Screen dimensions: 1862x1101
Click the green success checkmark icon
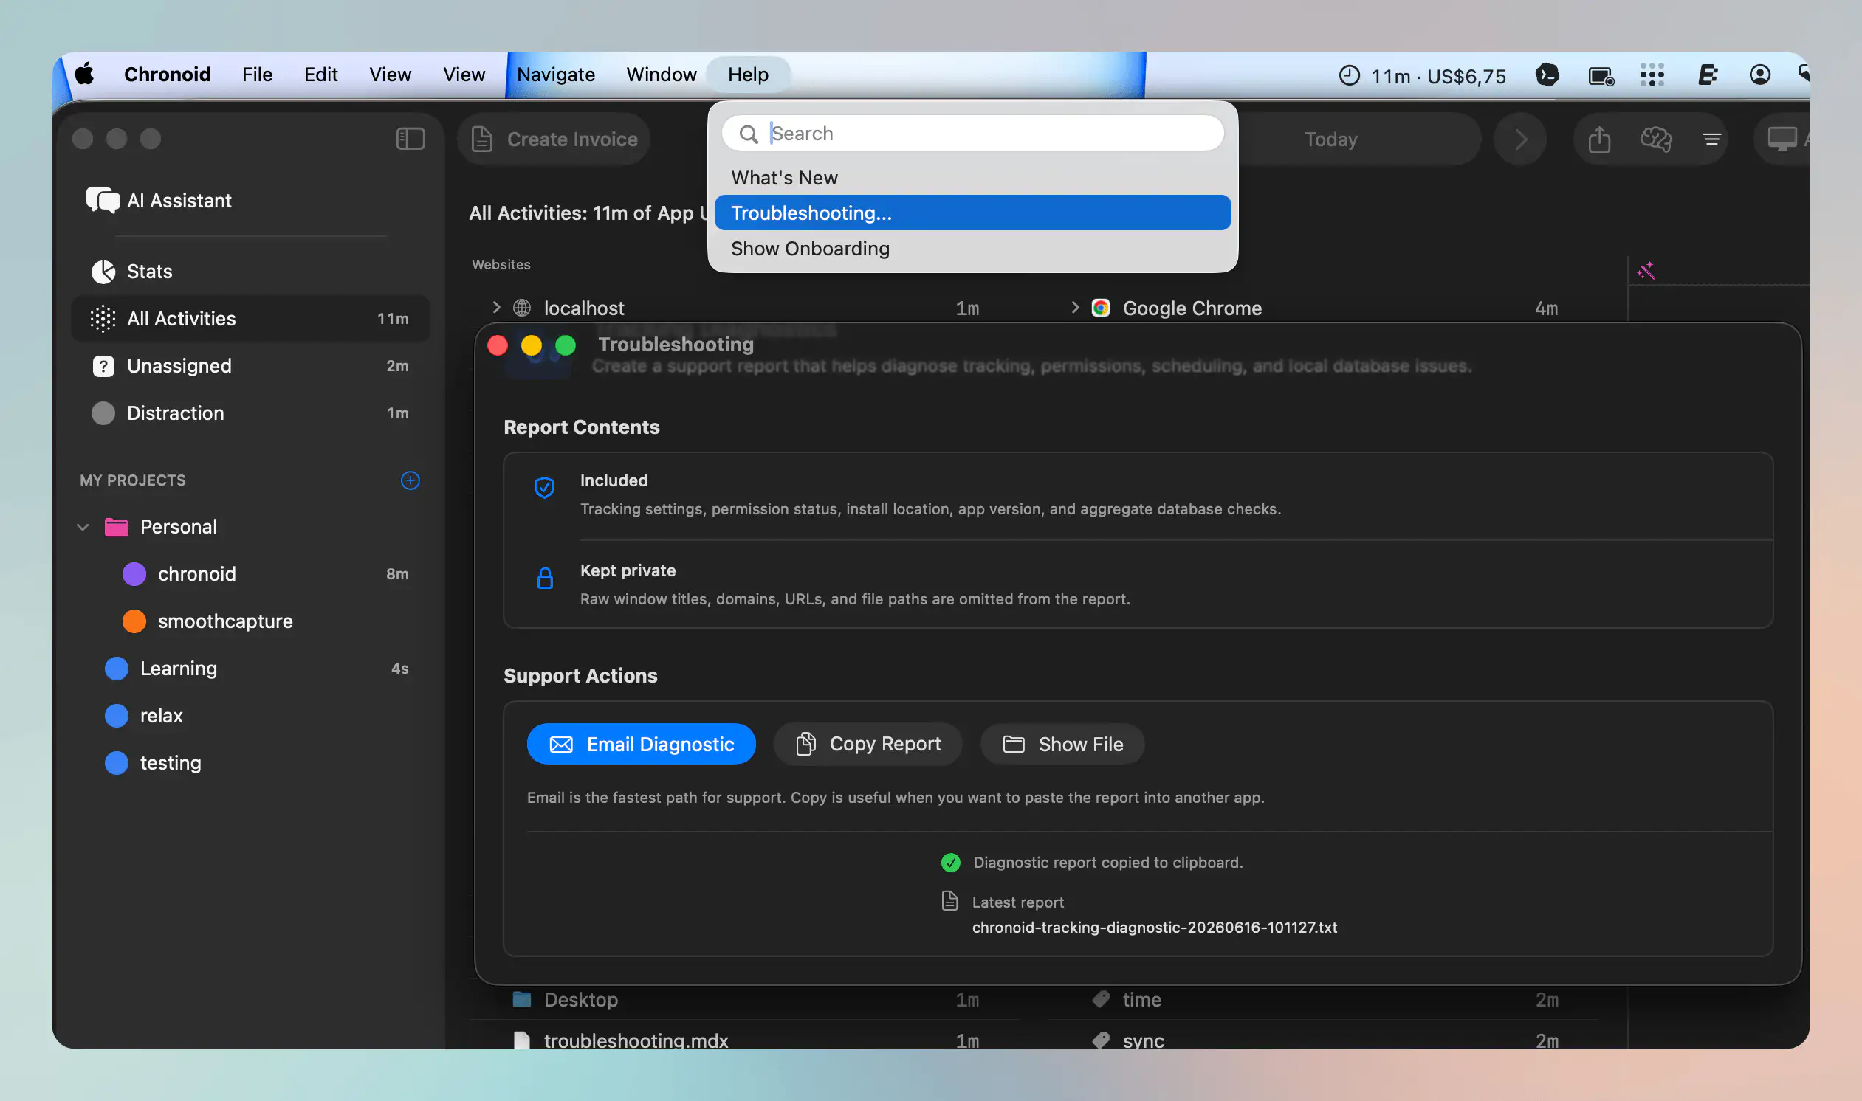tap(951, 863)
